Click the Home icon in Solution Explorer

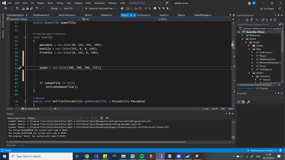[247, 20]
